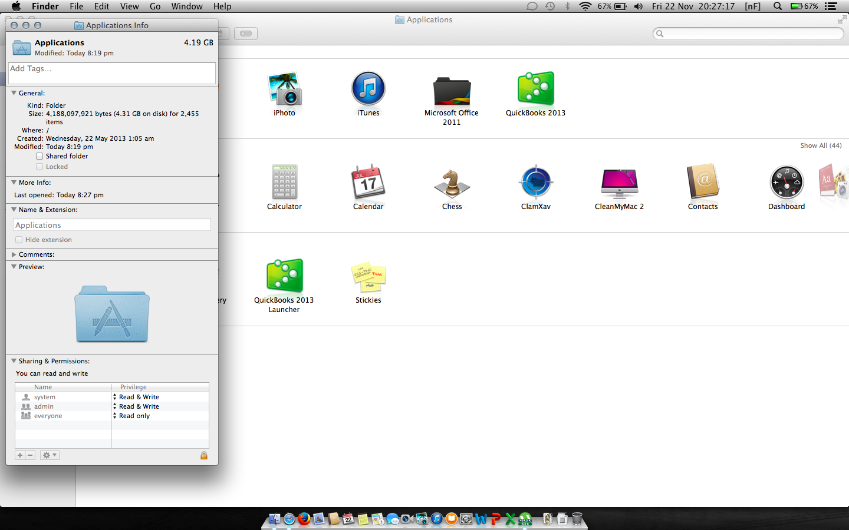Click the volume icon in menu bar
Screen dimensions: 849x530
(x=639, y=6)
